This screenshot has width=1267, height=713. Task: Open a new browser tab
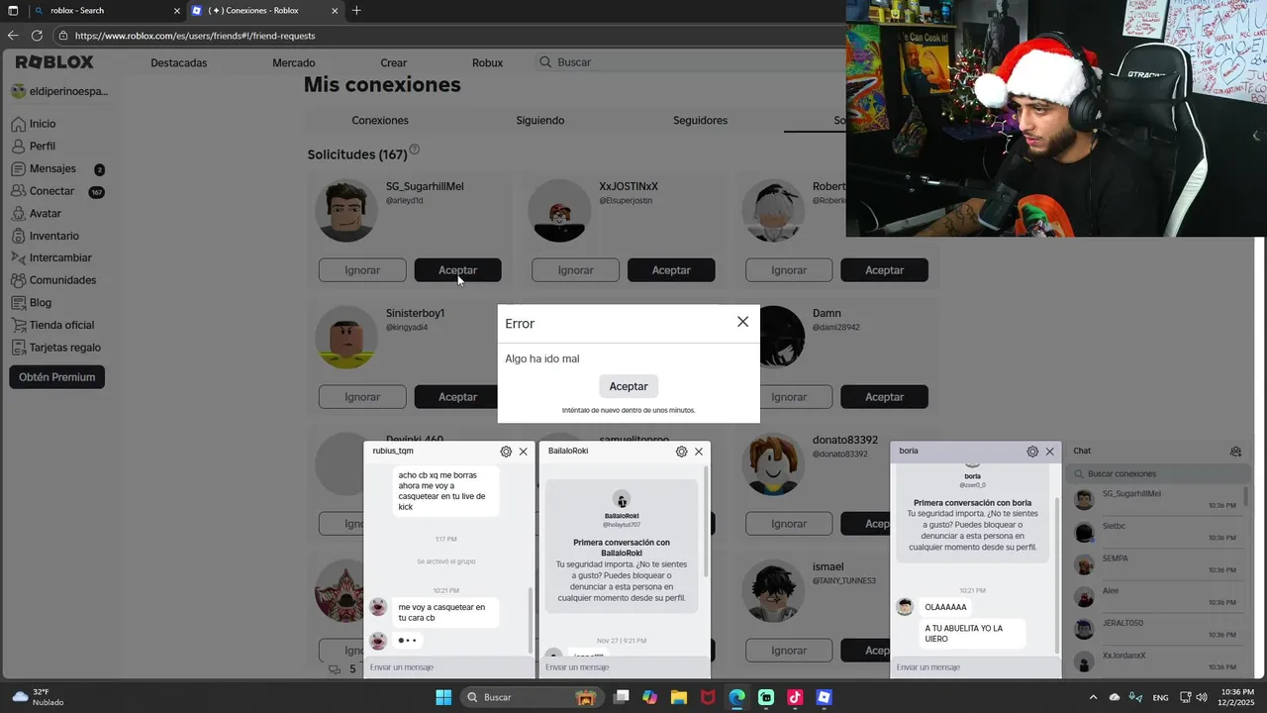356,11
